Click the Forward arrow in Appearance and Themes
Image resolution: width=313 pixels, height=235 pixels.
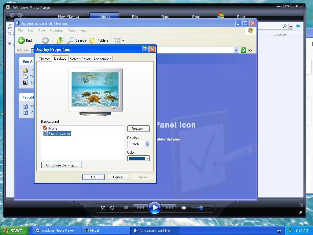coord(45,40)
